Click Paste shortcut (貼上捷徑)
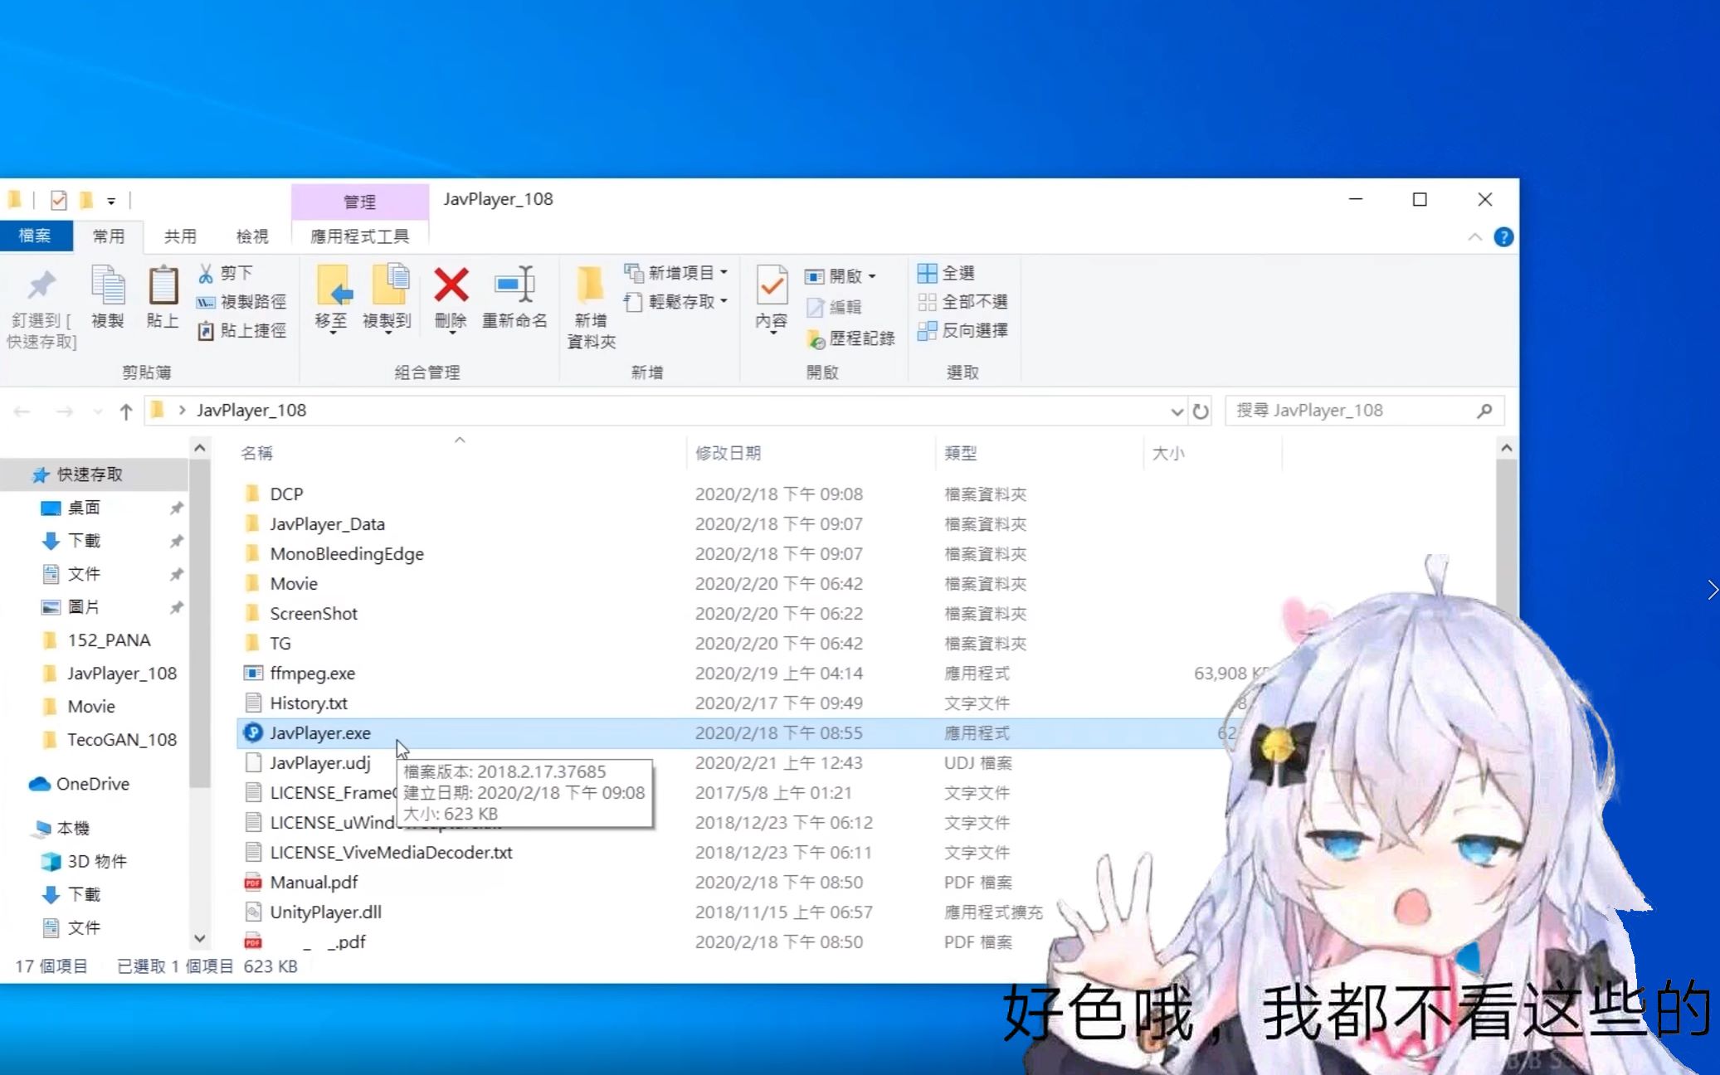The width and height of the screenshot is (1720, 1075). click(x=241, y=331)
